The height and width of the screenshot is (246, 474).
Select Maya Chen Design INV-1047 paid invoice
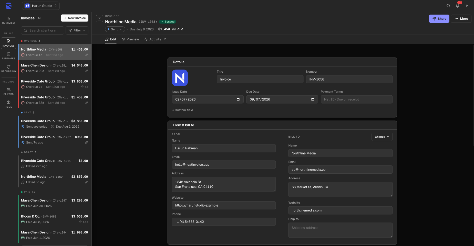(x=55, y=203)
